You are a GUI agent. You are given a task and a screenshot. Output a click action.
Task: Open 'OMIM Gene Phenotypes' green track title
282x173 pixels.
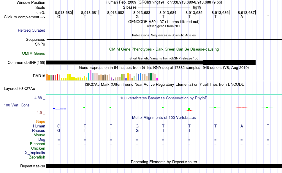coord(164,49)
